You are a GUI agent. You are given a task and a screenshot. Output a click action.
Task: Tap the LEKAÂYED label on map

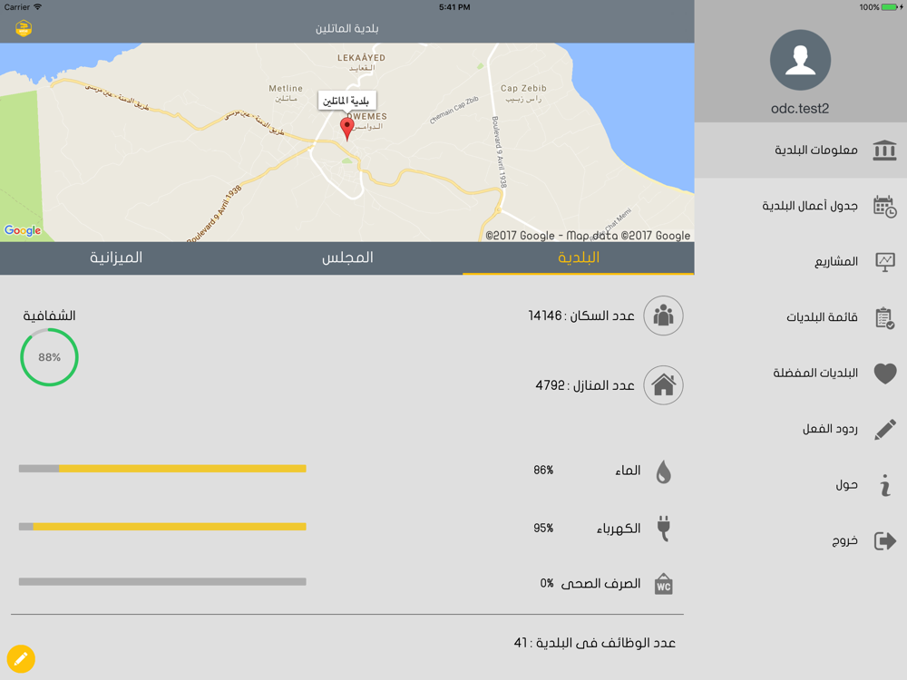362,58
